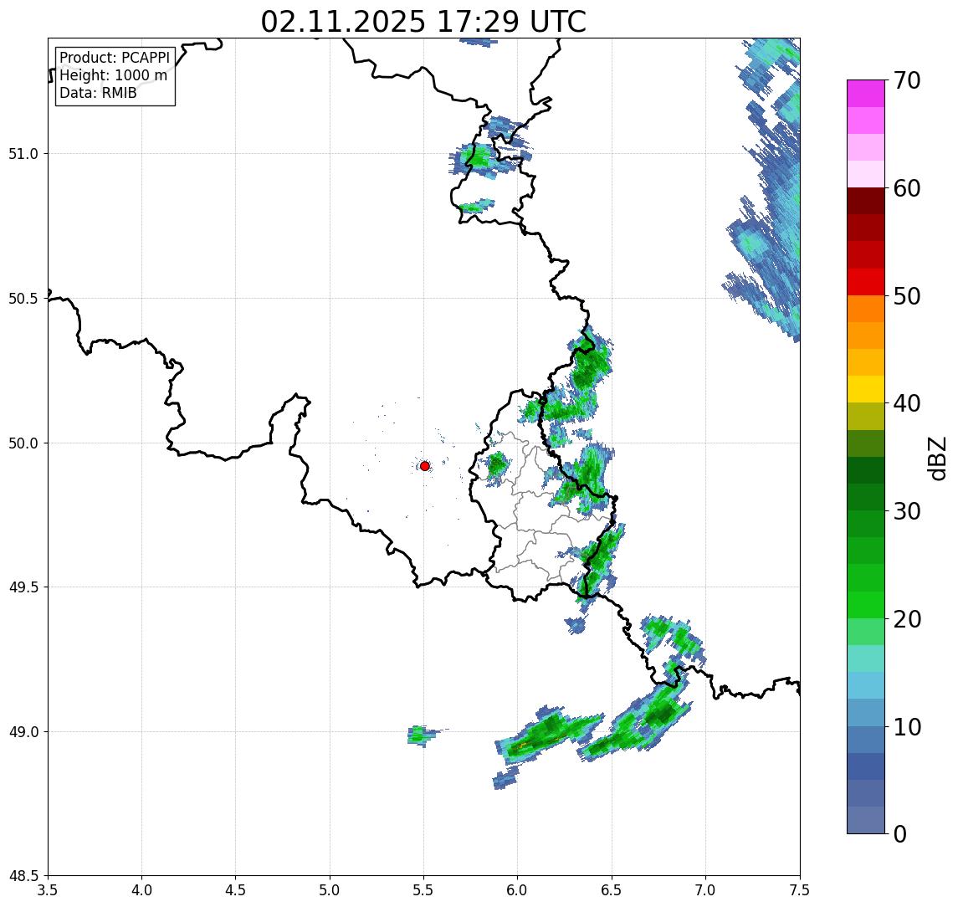The height and width of the screenshot is (907, 958).
Task: Click the Data: RMIB label
Action: click(98, 93)
